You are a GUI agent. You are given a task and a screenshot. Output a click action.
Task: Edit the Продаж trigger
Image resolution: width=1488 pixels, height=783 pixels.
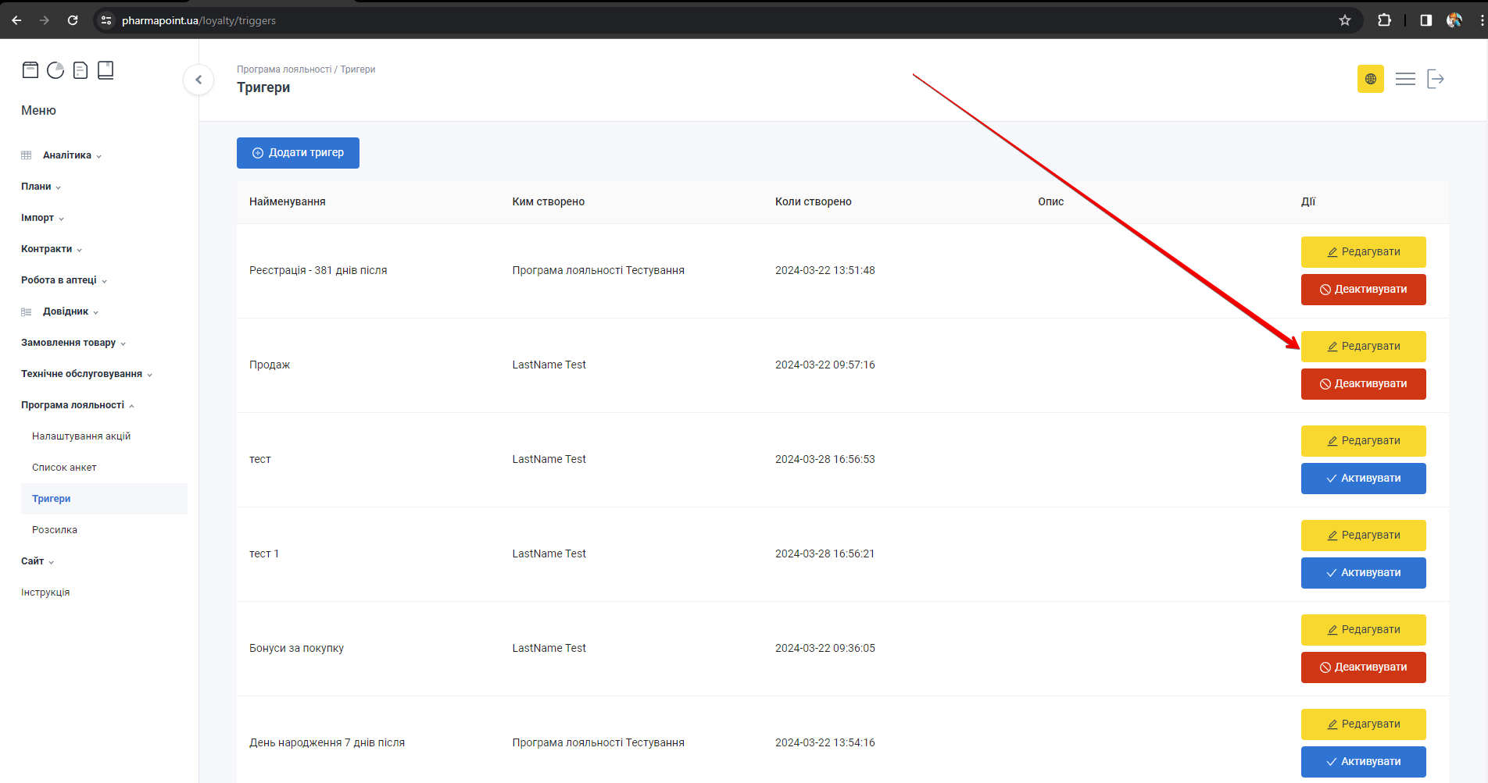1363,347
